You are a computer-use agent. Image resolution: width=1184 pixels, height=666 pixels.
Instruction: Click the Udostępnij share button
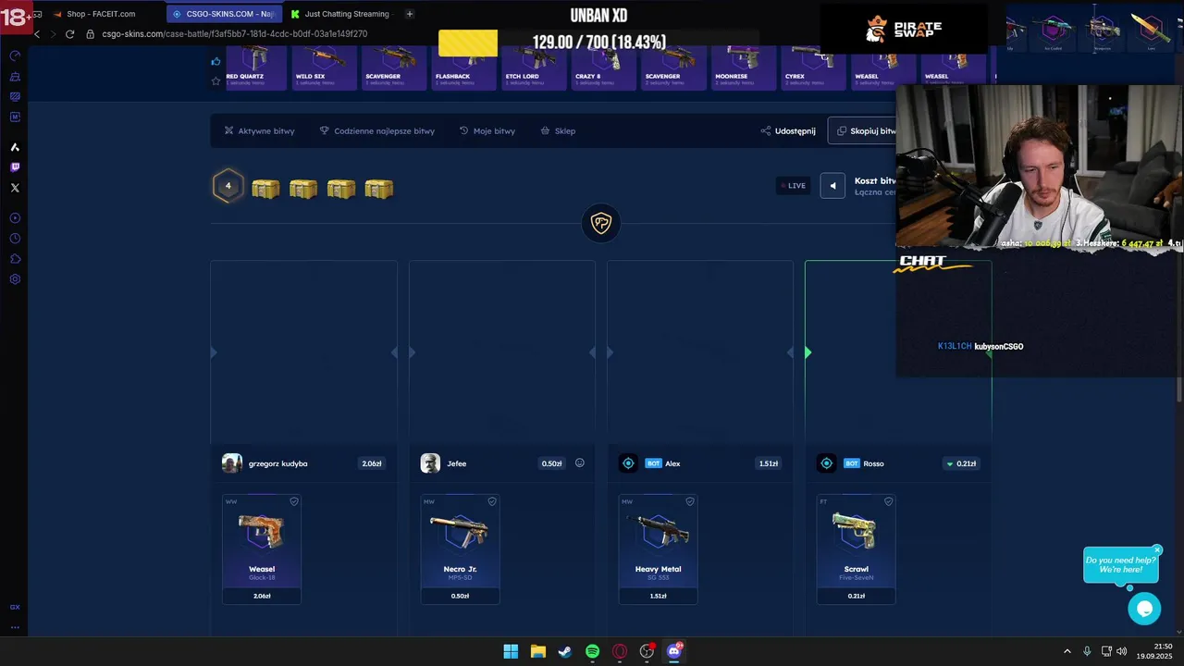[788, 131]
